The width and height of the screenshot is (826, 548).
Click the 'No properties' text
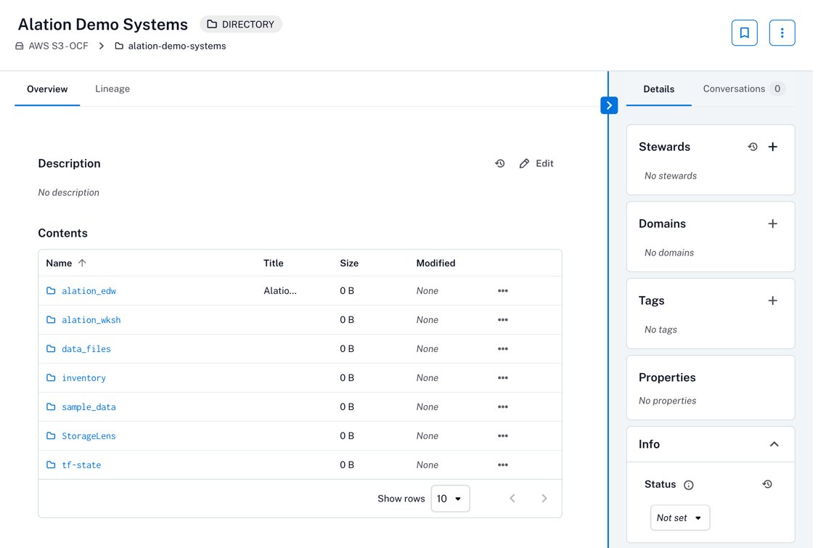coord(668,401)
